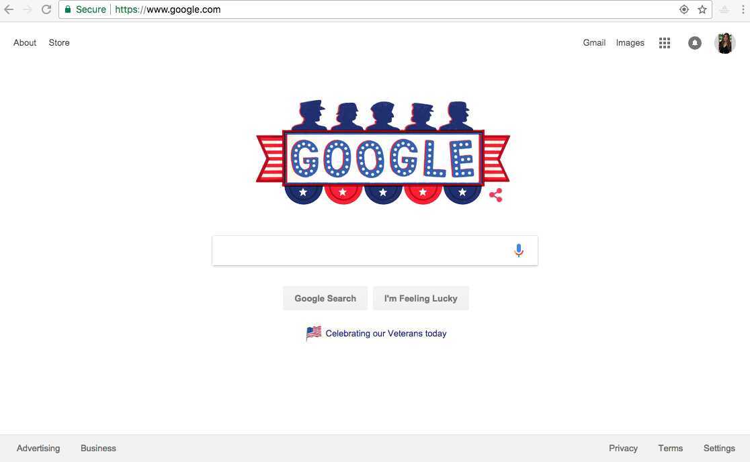Open the Images link
This screenshot has height=462, width=750.
[x=630, y=43]
